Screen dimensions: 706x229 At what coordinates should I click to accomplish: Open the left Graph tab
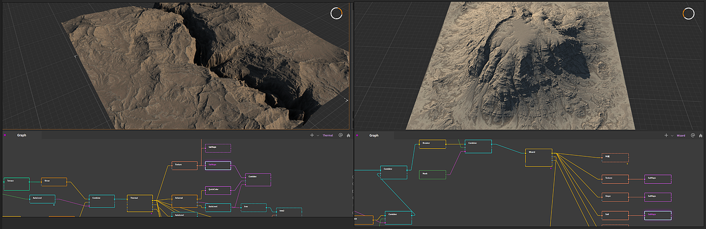pyautogui.click(x=22, y=135)
